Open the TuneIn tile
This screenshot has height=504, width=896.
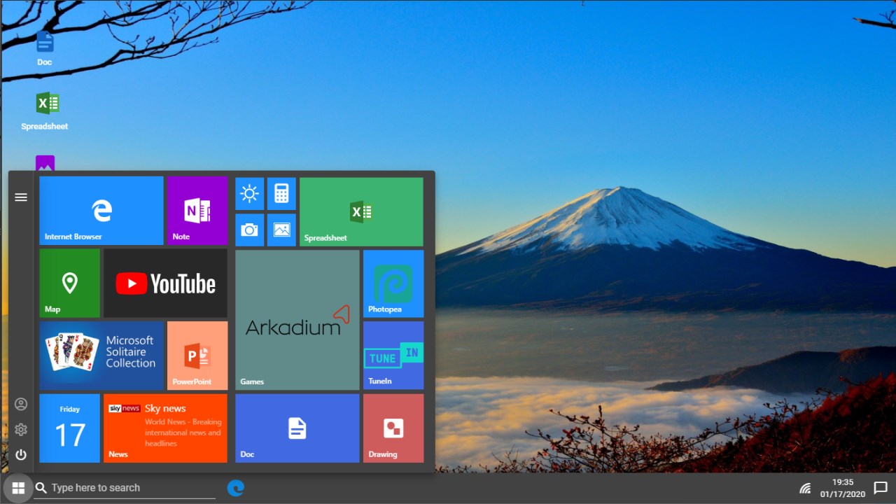pos(393,355)
